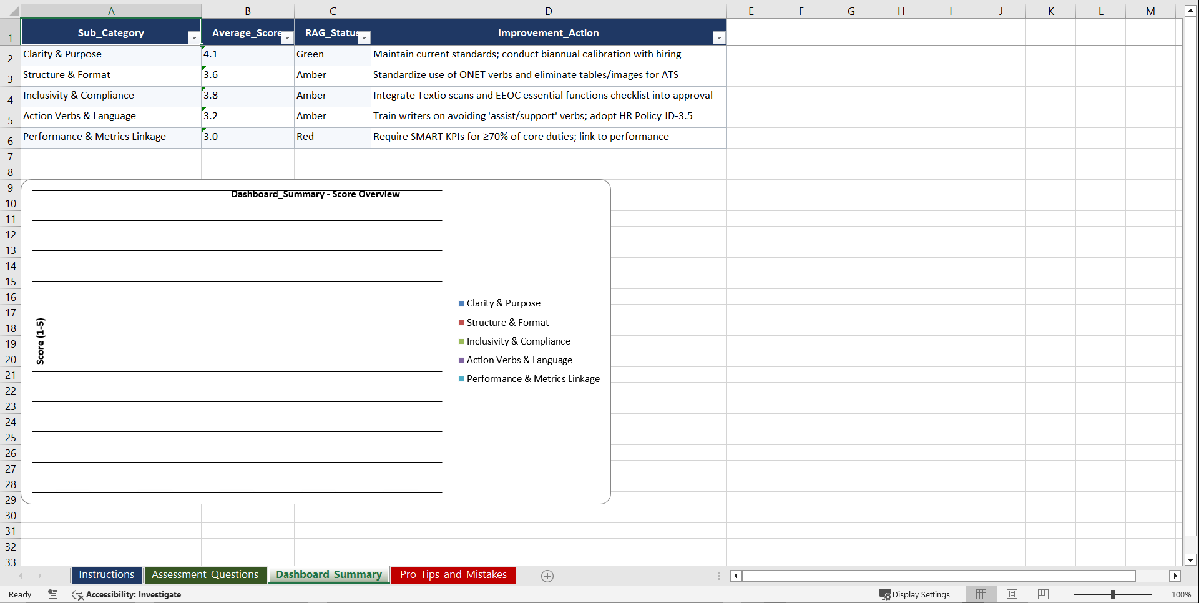Image resolution: width=1199 pixels, height=603 pixels.
Task: Open the Instructions sheet tab
Action: click(x=106, y=575)
